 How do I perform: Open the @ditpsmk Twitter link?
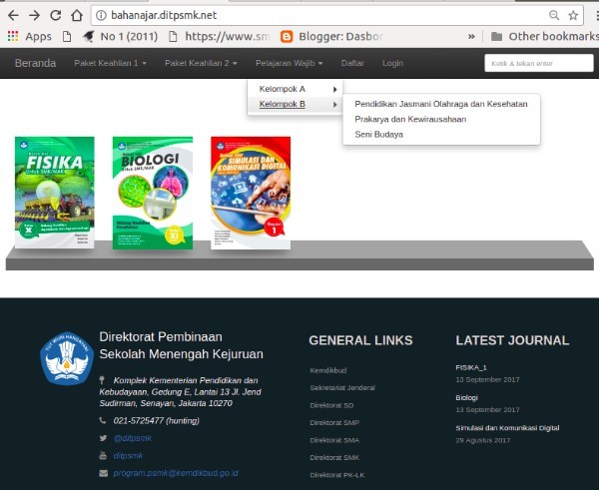tap(133, 438)
